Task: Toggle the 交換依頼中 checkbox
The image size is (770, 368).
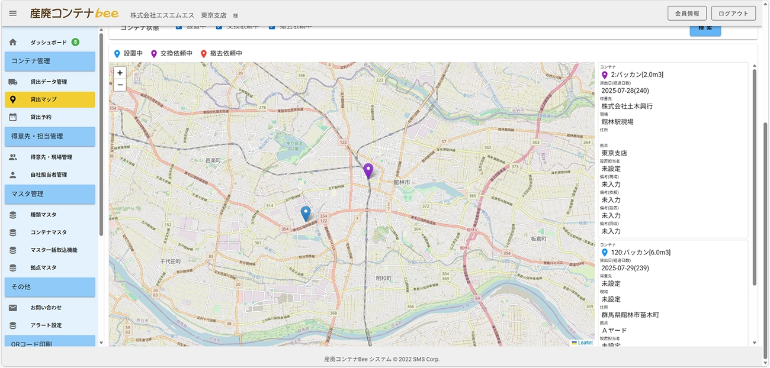Action: tap(219, 27)
